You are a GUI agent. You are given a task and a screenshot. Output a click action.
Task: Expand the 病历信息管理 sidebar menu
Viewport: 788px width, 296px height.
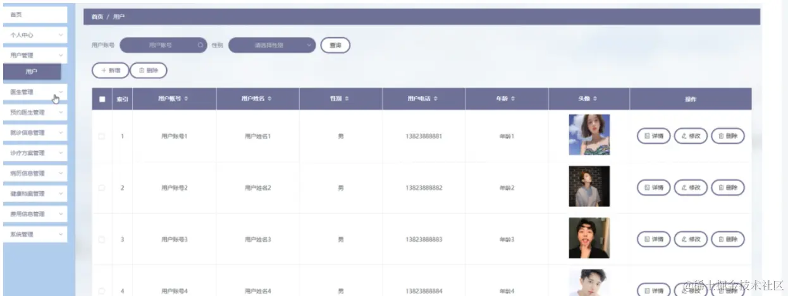pyautogui.click(x=35, y=174)
